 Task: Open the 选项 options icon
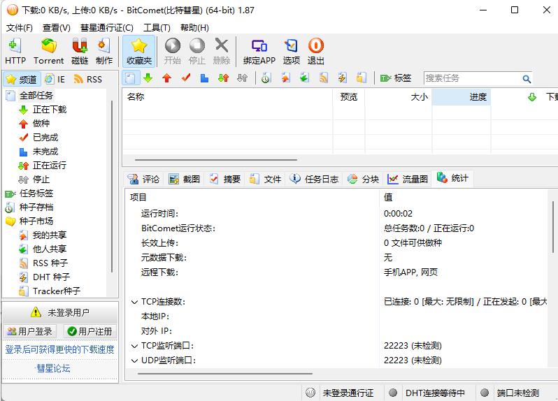point(292,51)
